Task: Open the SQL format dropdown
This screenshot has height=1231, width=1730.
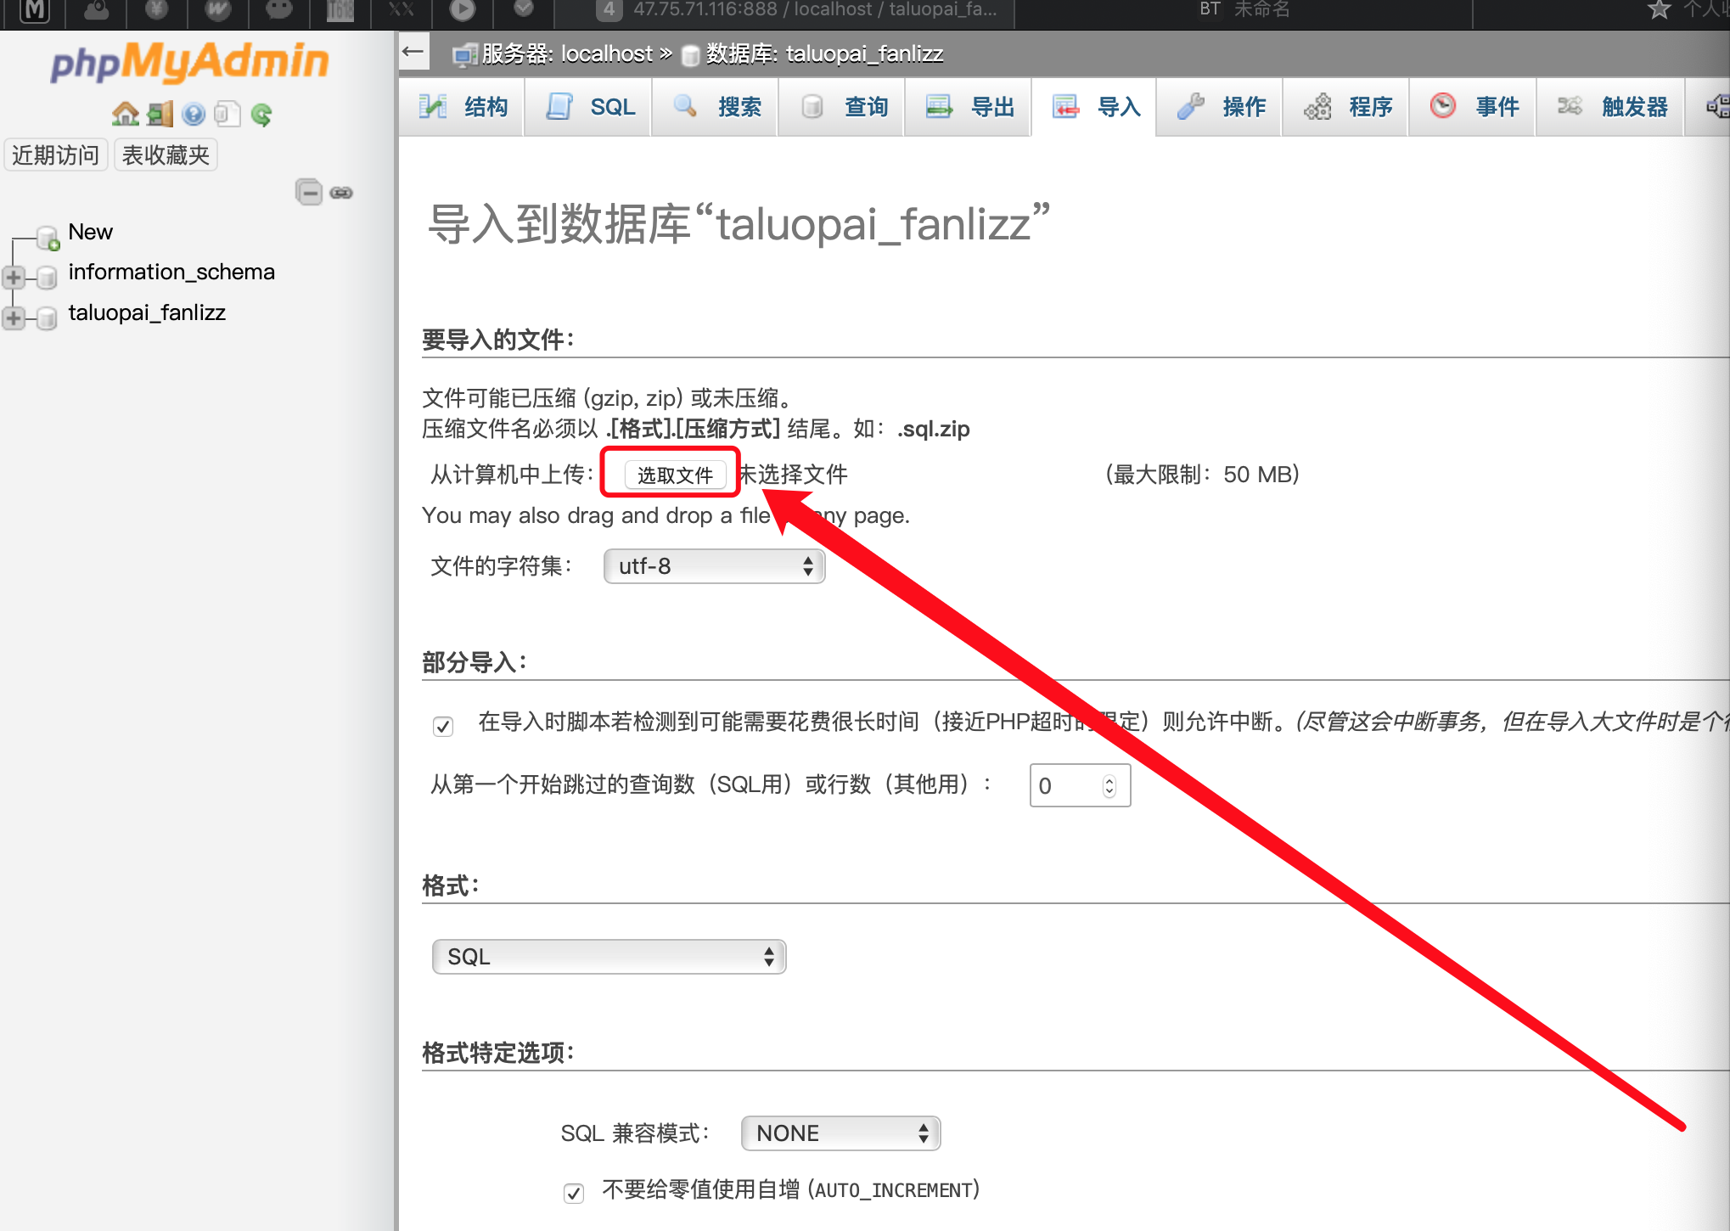Action: pos(609,957)
